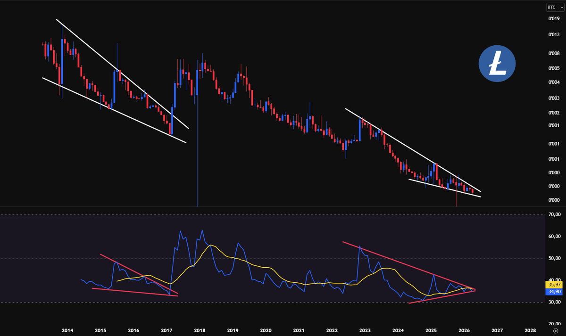Image resolution: width=566 pixels, height=336 pixels.
Task: Click the 20,00 RSI scale label
Action: pyautogui.click(x=554, y=324)
